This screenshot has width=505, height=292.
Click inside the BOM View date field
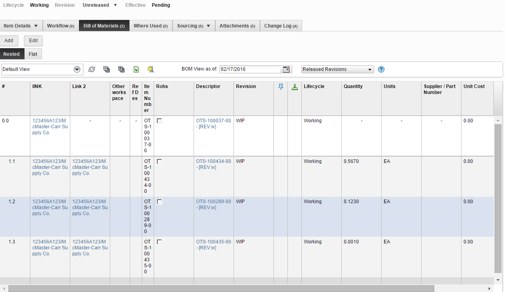[252, 69]
